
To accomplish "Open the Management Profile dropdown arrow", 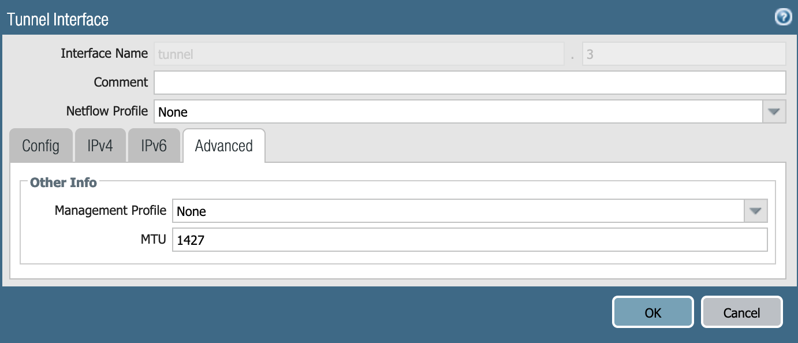I will click(x=756, y=211).
